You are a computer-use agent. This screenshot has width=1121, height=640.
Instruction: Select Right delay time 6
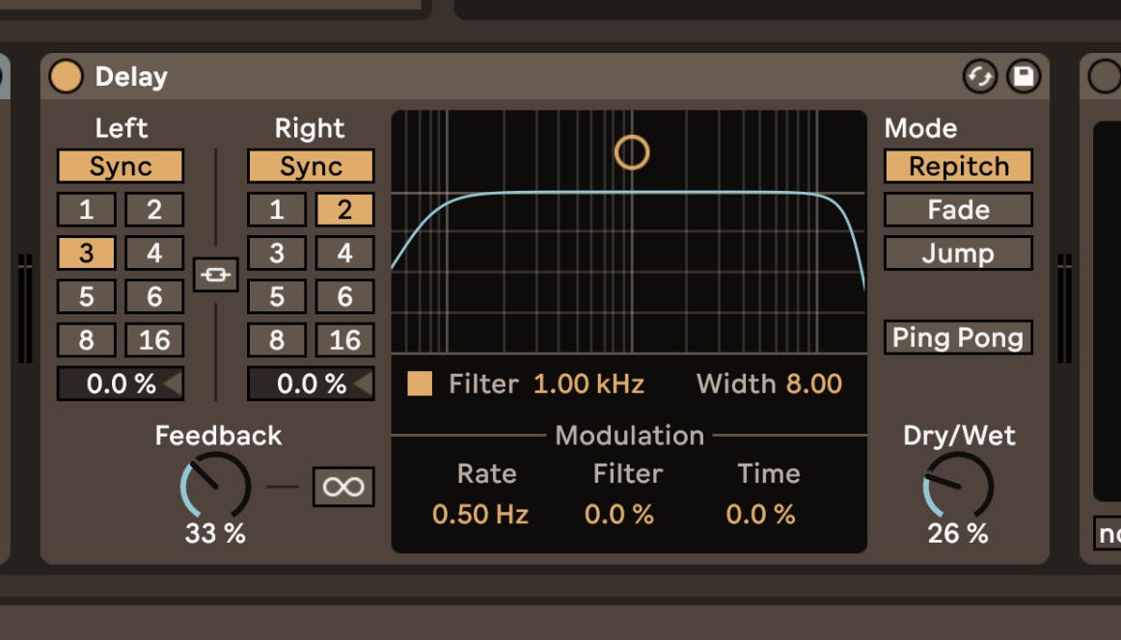point(344,297)
